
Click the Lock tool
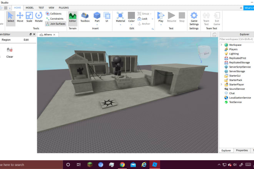coord(142,19)
